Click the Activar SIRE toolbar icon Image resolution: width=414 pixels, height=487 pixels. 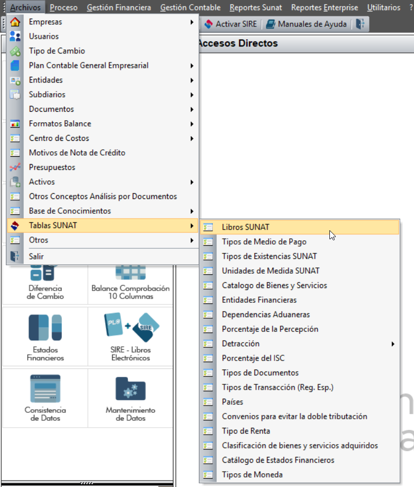(209, 24)
